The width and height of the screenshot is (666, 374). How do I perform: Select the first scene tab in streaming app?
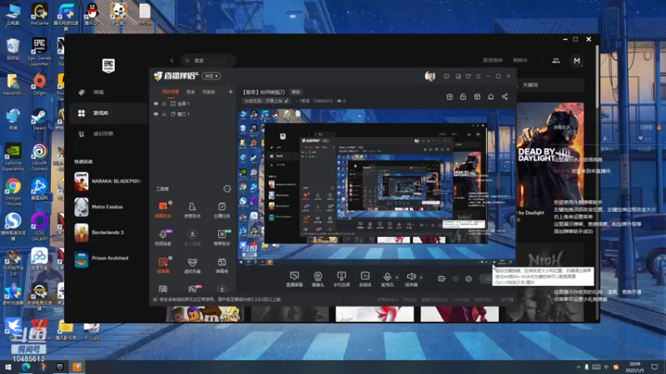point(171,92)
